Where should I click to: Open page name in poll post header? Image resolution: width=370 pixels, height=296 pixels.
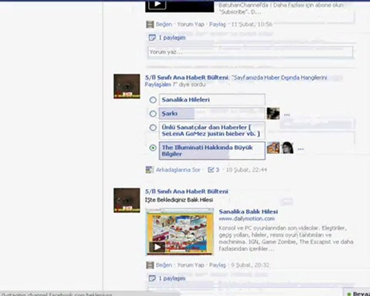pos(186,77)
